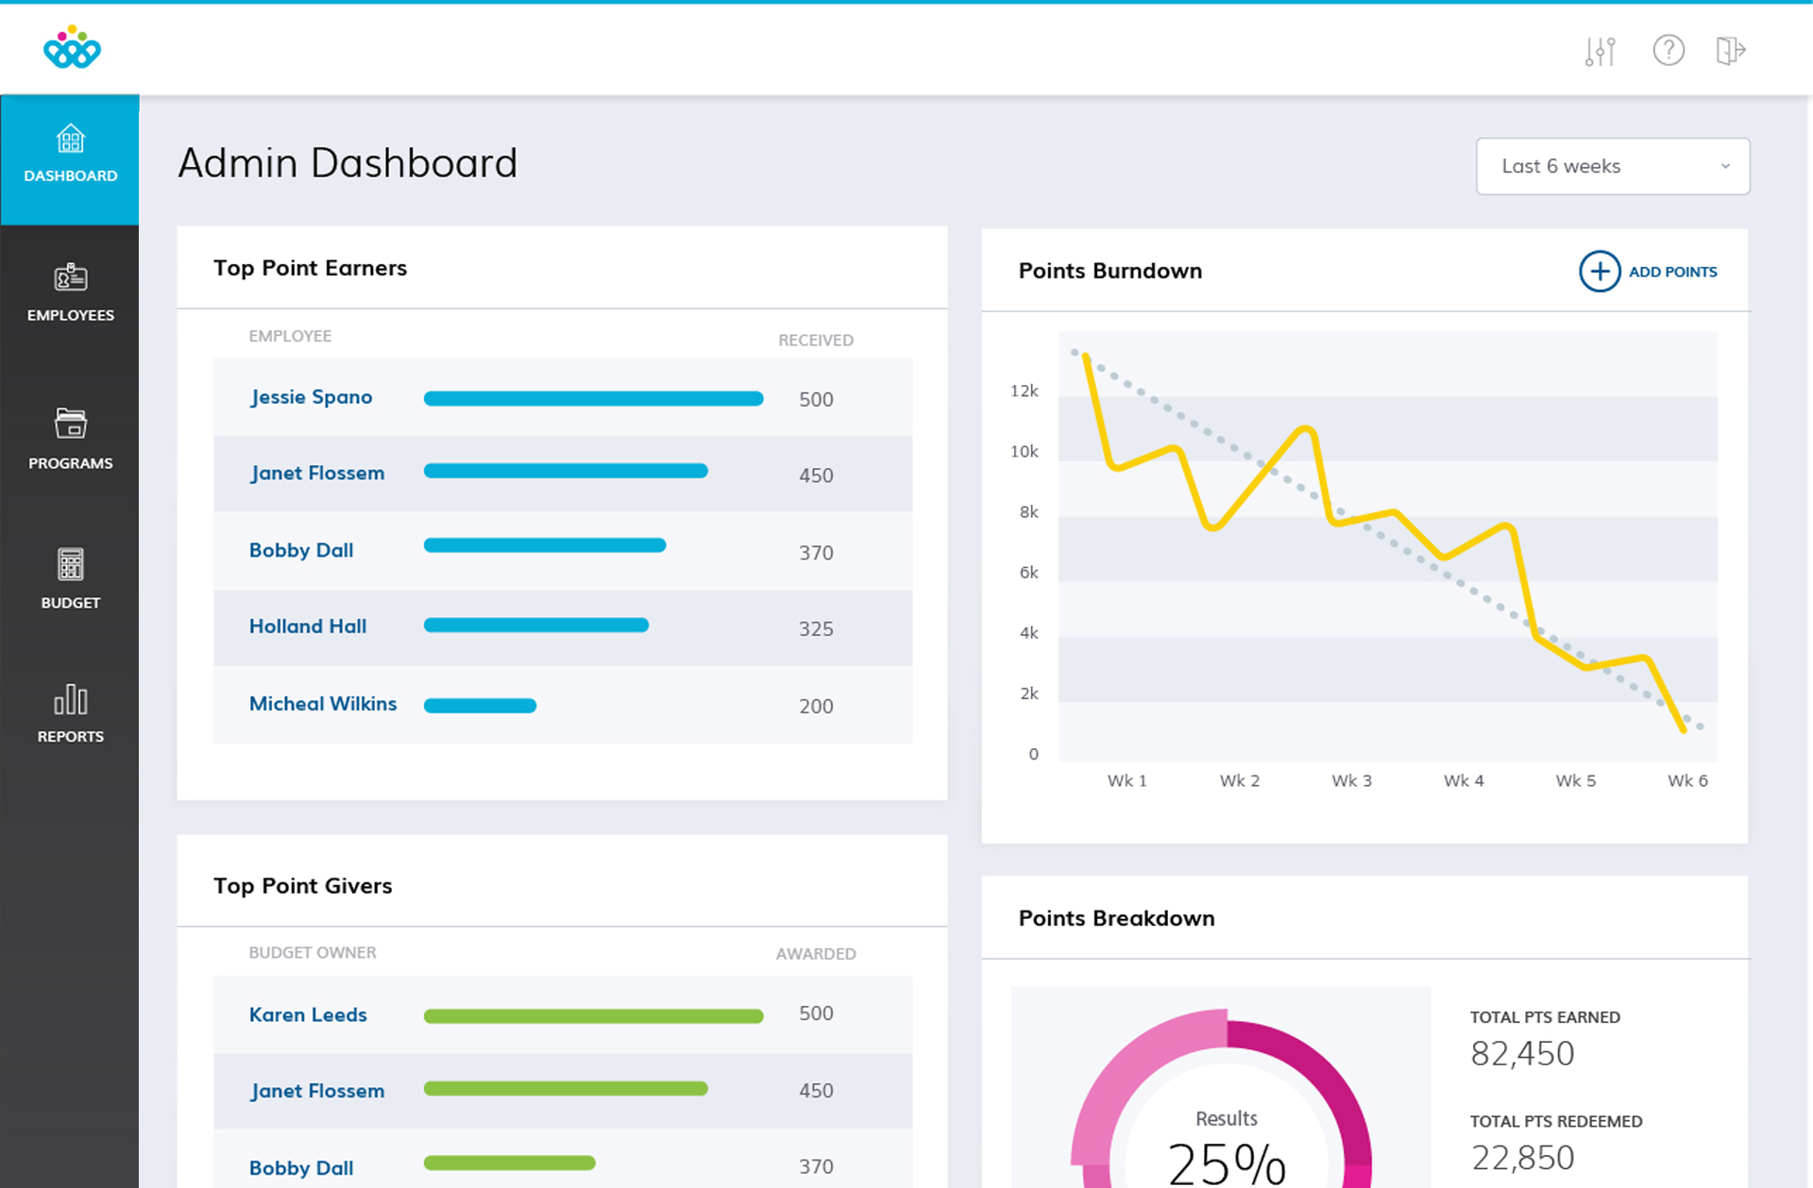Log out using the door exit icon

pyautogui.click(x=1731, y=51)
